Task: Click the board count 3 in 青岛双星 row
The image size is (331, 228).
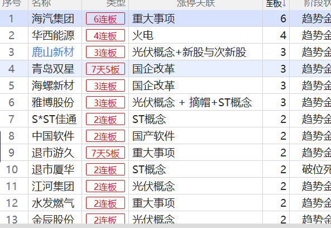Action: click(283, 69)
